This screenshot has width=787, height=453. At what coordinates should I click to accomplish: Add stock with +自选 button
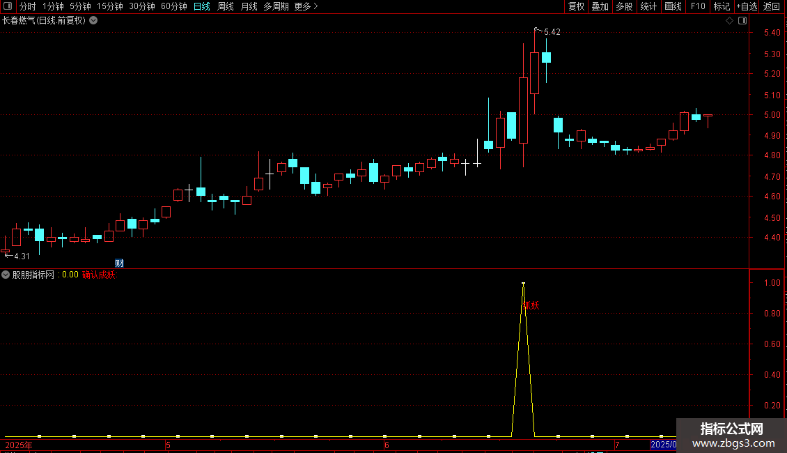pos(747,6)
